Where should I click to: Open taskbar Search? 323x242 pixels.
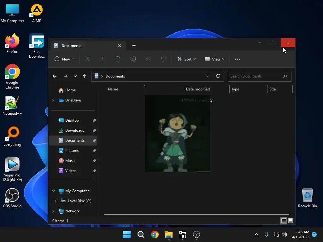[141, 234]
